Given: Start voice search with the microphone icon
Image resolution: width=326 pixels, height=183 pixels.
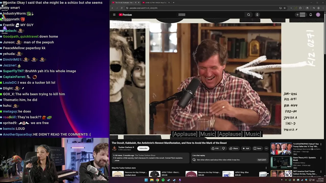Looking at the screenshot, I should tap(257, 15).
